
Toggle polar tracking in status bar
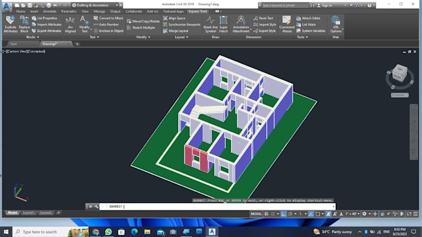(290, 213)
